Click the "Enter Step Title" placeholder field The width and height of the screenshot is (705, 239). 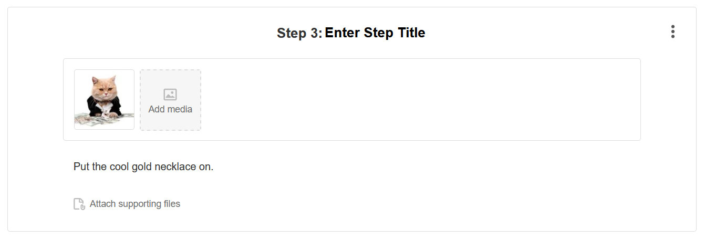[x=375, y=33]
